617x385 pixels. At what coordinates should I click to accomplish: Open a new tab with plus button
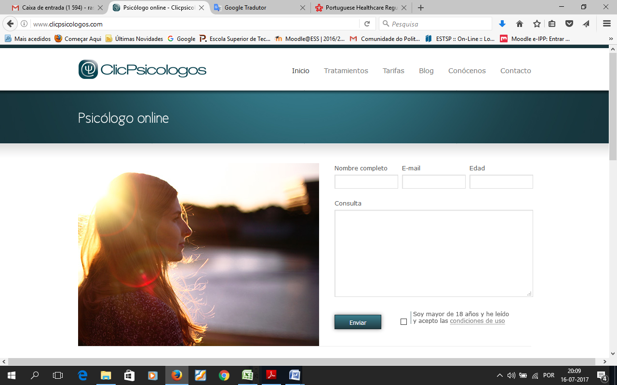point(421,8)
